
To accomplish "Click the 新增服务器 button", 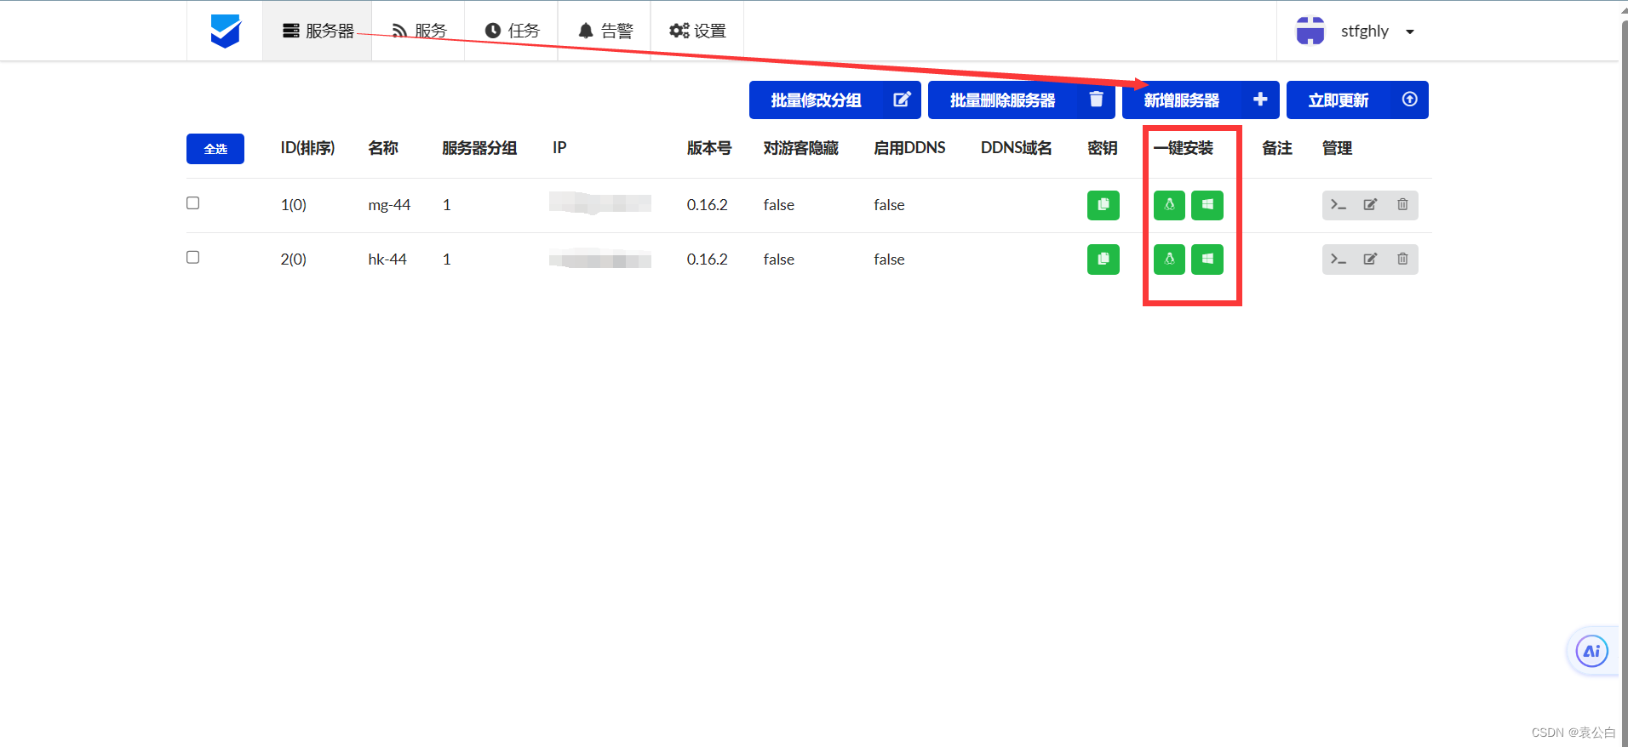I will click(x=1201, y=100).
